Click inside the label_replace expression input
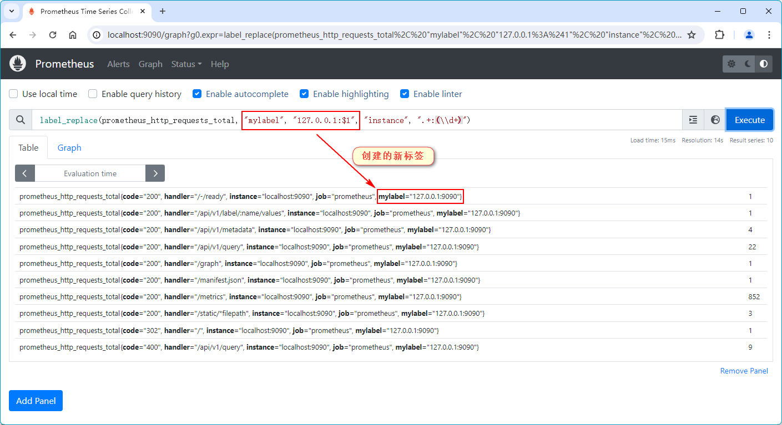782x425 pixels. click(x=357, y=120)
